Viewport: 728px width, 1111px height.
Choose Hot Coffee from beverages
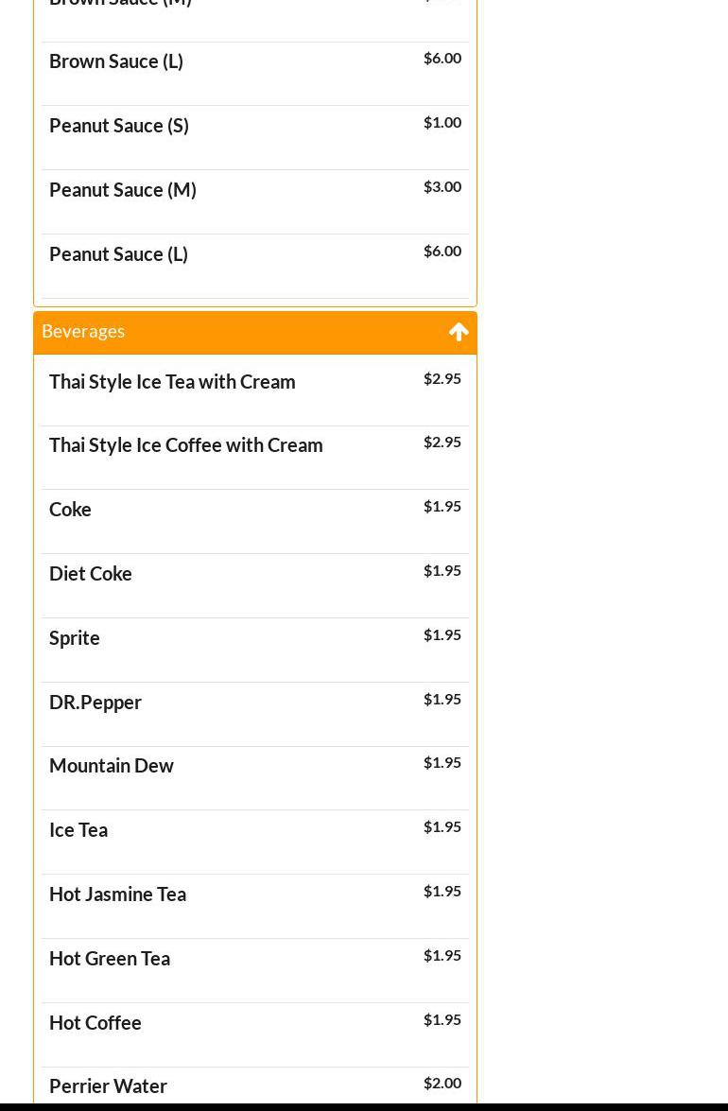[x=95, y=1022]
